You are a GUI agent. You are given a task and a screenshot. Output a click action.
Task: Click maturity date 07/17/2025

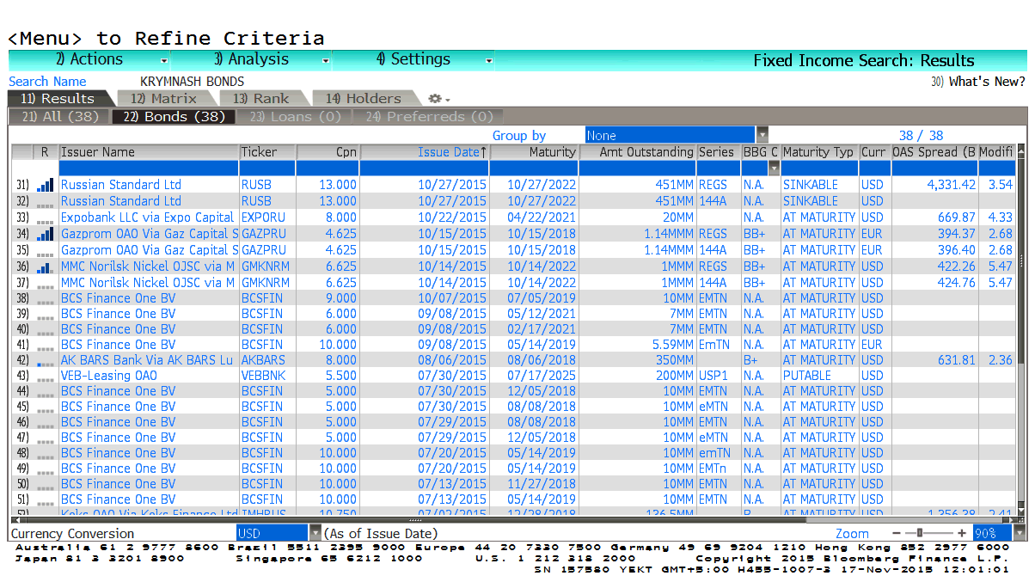coord(542,376)
